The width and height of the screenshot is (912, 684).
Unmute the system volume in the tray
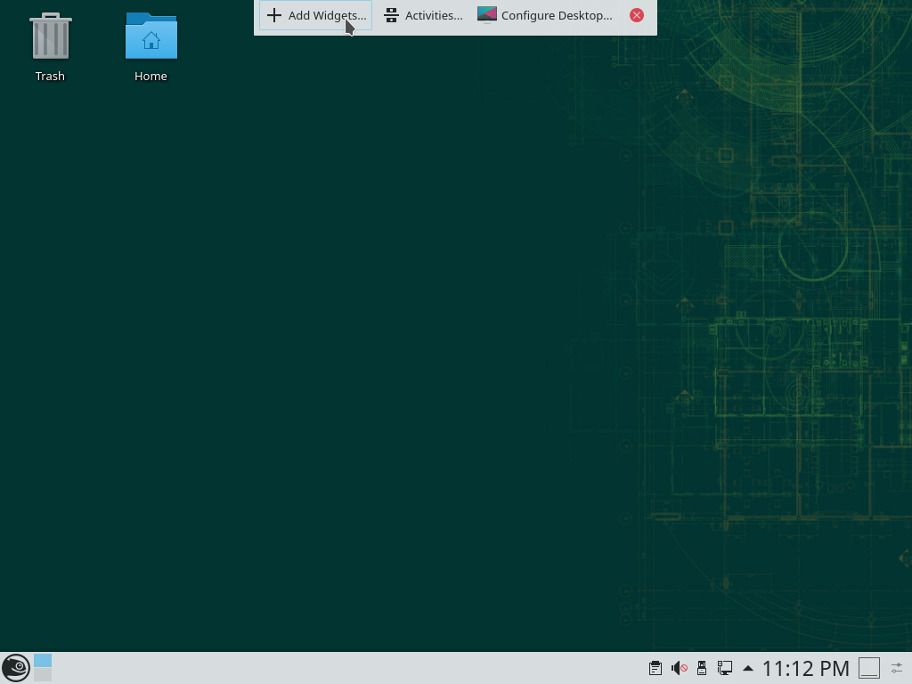point(678,668)
